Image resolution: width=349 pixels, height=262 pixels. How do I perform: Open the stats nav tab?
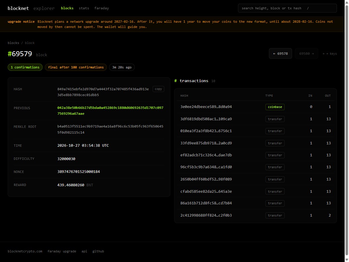[84, 8]
